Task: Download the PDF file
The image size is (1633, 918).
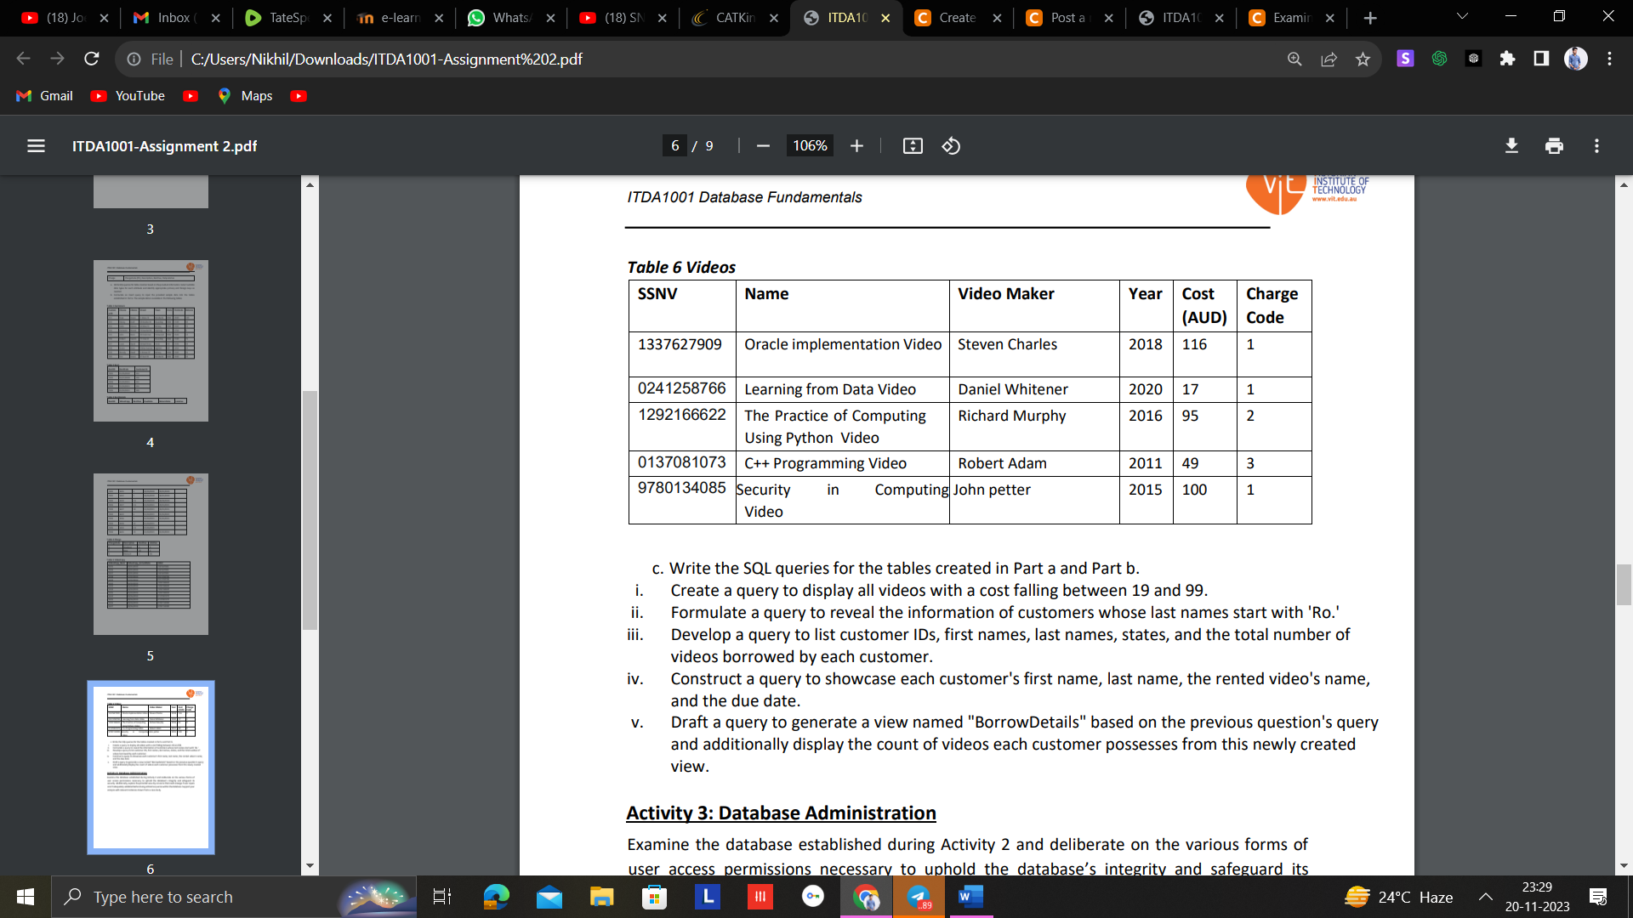Action: (1511, 145)
